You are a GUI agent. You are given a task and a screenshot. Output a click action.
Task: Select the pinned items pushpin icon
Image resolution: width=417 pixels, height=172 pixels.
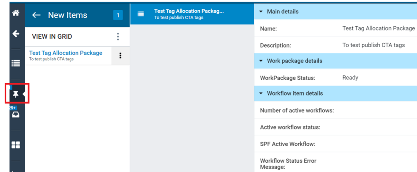pos(16,94)
